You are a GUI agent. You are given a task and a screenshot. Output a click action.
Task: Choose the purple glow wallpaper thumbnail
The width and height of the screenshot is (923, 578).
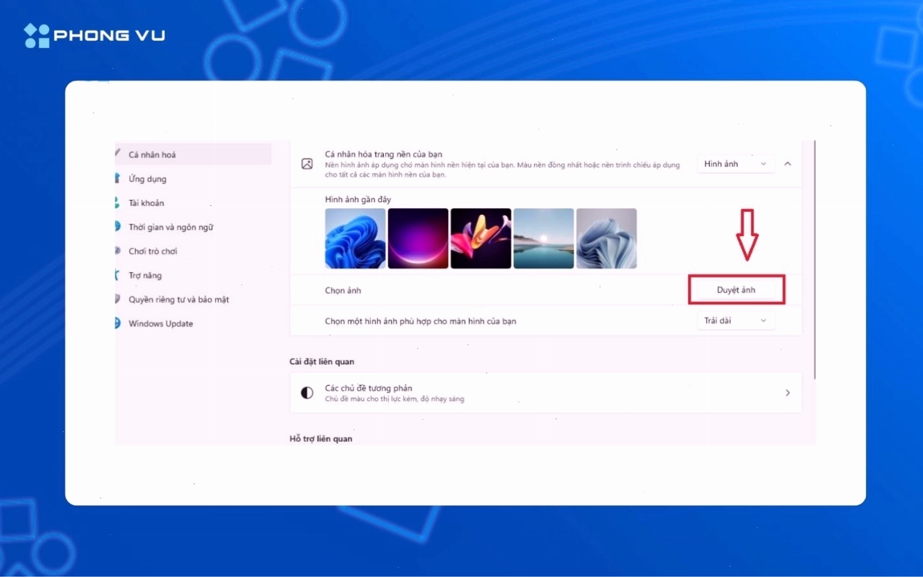[x=418, y=239]
